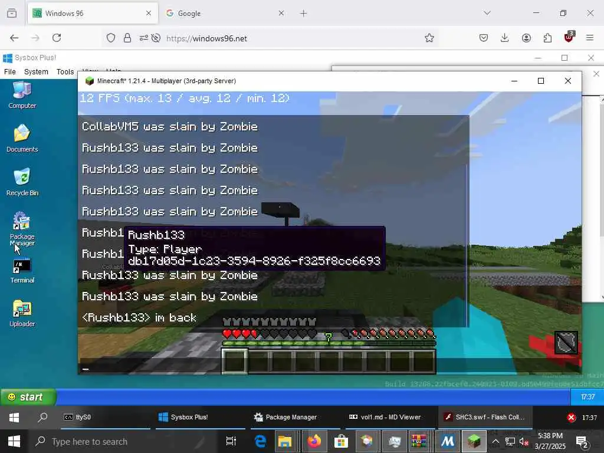Click the uBlock Origin extension icon
Image resolution: width=604 pixels, height=453 pixels.
coord(569,37)
